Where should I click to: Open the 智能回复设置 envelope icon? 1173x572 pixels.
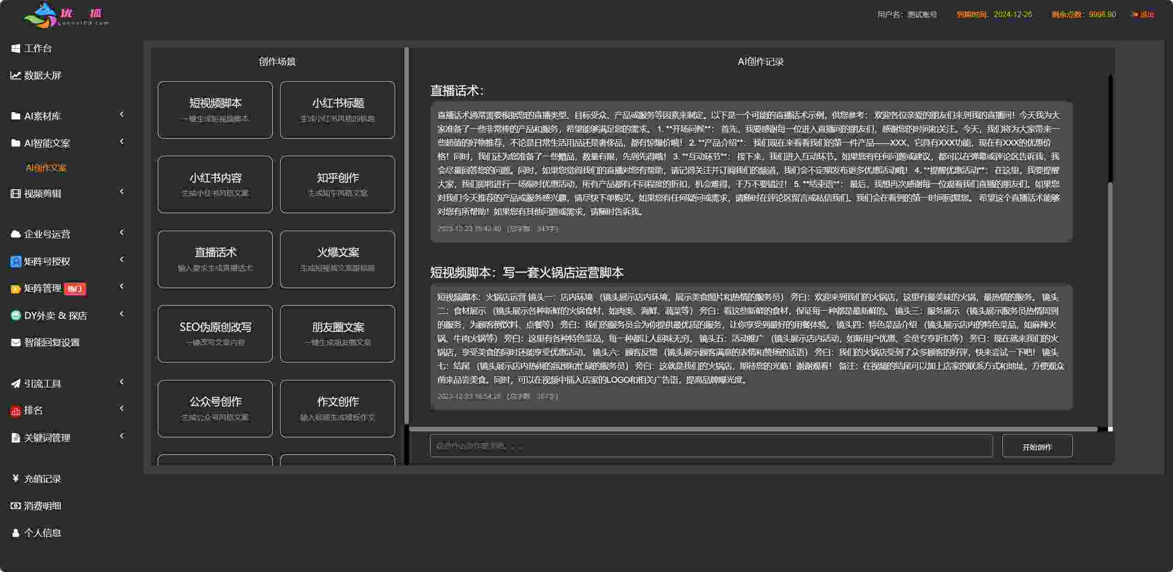click(15, 342)
